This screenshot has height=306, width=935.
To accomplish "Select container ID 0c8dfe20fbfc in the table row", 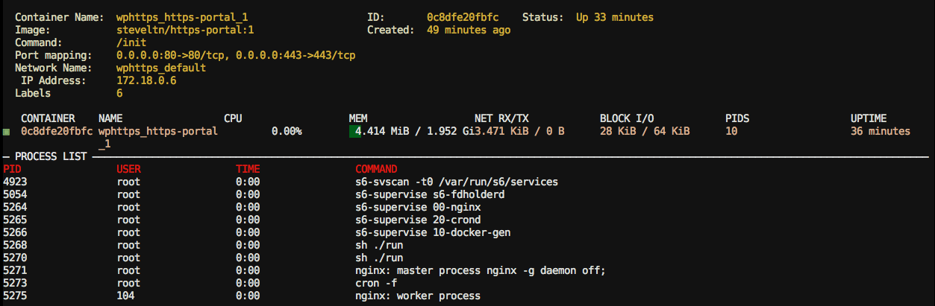I will (x=57, y=131).
